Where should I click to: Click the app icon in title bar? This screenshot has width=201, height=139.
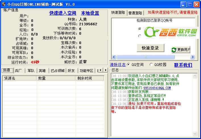pos(4,4)
